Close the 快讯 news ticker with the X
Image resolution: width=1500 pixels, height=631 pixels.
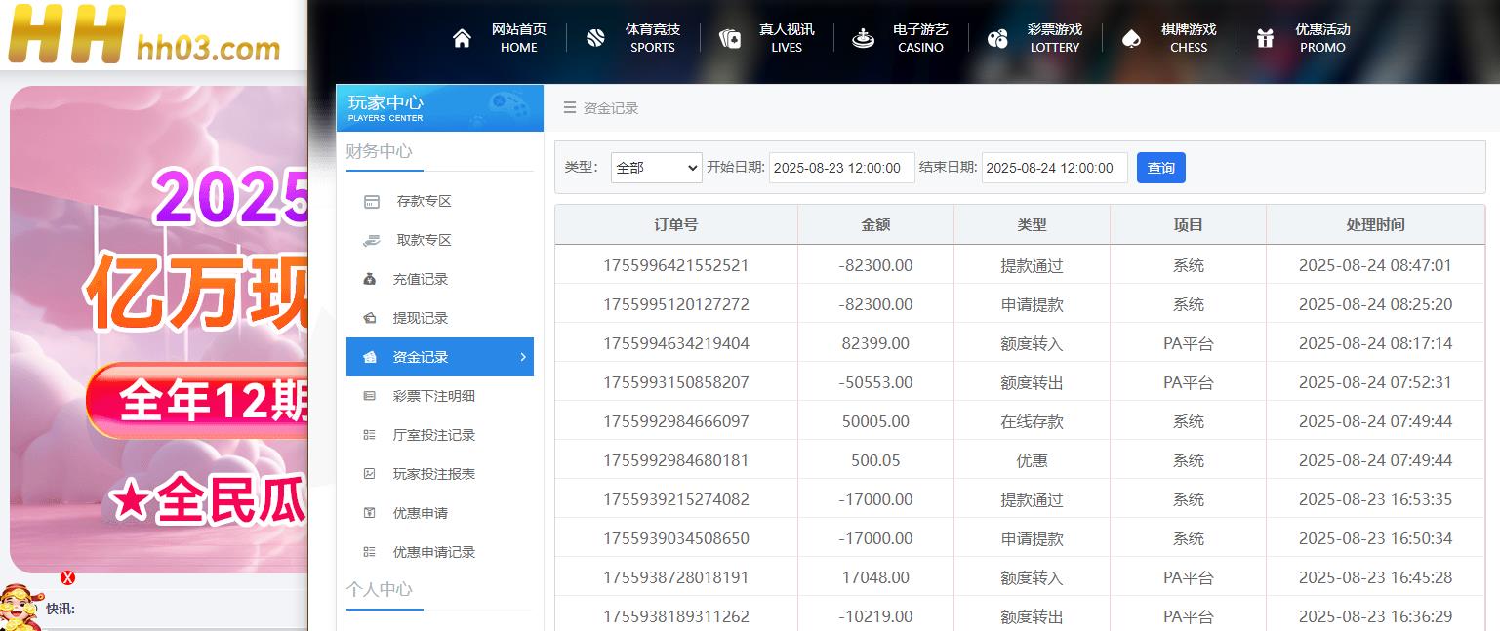point(66,578)
